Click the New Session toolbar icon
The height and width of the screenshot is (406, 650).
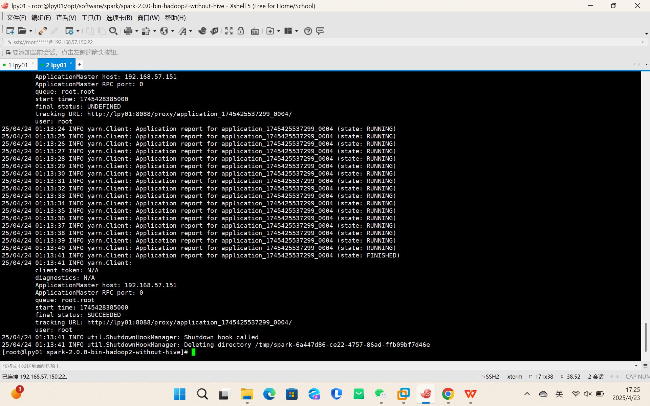[x=10, y=31]
